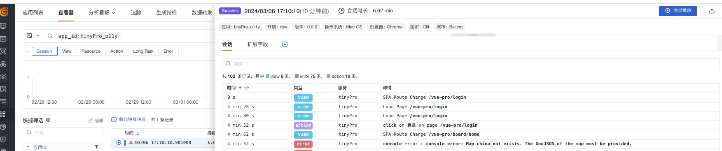Click the export share icon at top right
This screenshot has width=722, height=151.
[712, 11]
